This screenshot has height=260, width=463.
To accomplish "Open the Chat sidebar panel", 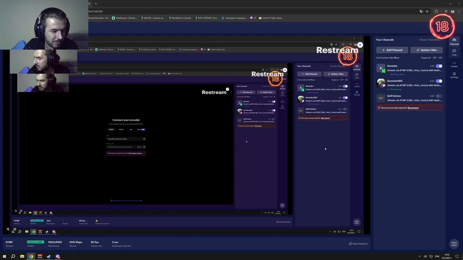I will [x=454, y=52].
